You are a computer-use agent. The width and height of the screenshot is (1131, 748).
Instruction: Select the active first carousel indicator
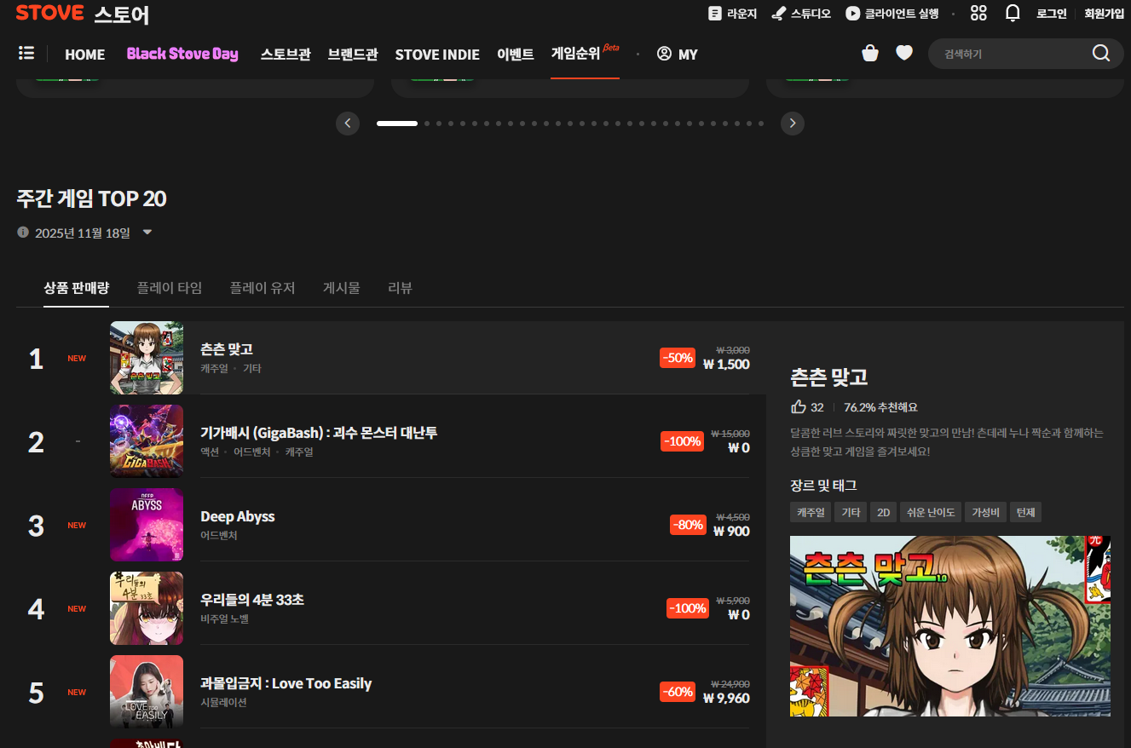[397, 124]
